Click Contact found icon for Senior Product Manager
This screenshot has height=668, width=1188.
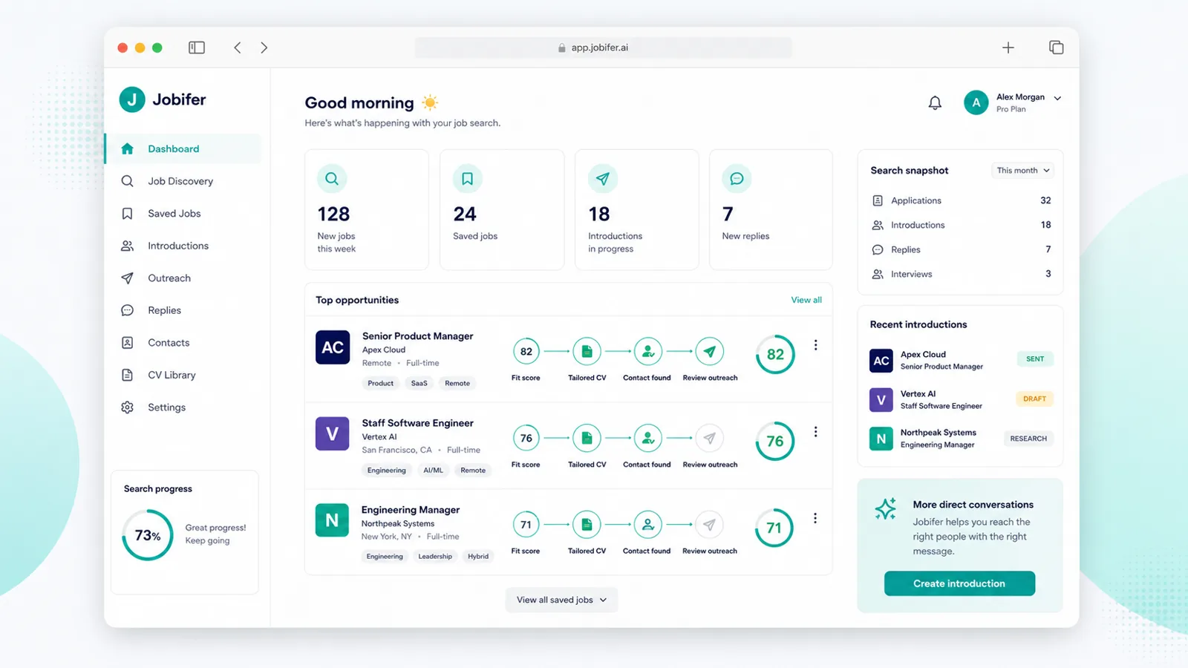(x=648, y=351)
